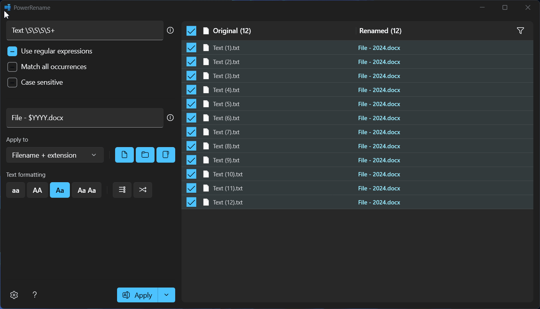540x309 pixels.
Task: Click file icon in Original header
Action: (206, 31)
